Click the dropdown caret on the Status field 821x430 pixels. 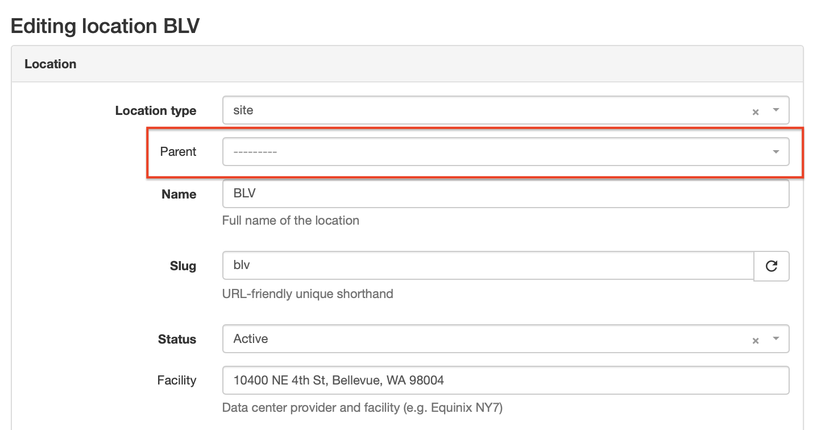[777, 340]
